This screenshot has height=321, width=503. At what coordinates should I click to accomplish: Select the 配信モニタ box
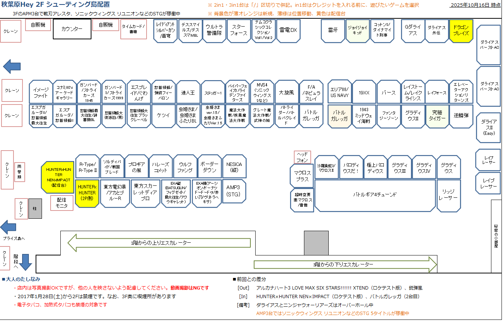[x=62, y=203]
